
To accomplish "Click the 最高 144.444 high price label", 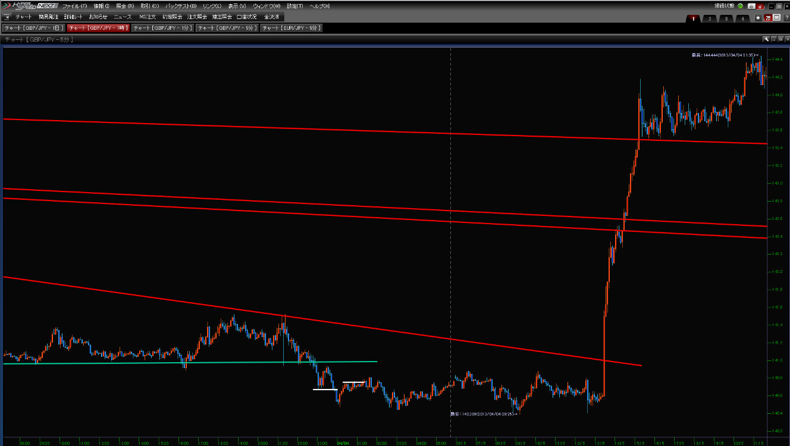I will [724, 55].
